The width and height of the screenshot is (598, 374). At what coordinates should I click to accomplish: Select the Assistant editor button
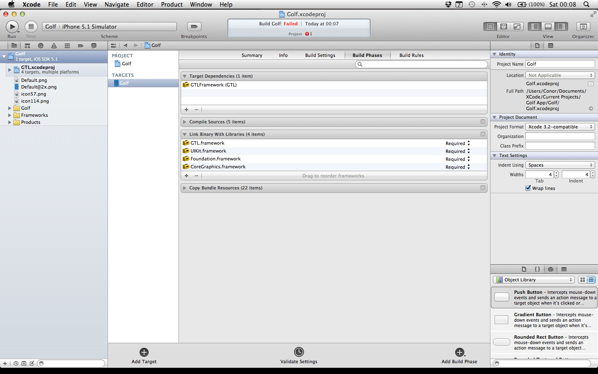[x=503, y=27]
